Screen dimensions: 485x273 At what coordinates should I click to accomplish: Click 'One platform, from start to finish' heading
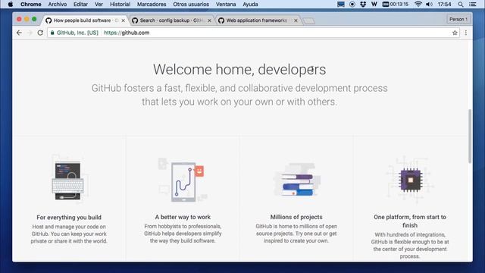pyautogui.click(x=410, y=221)
